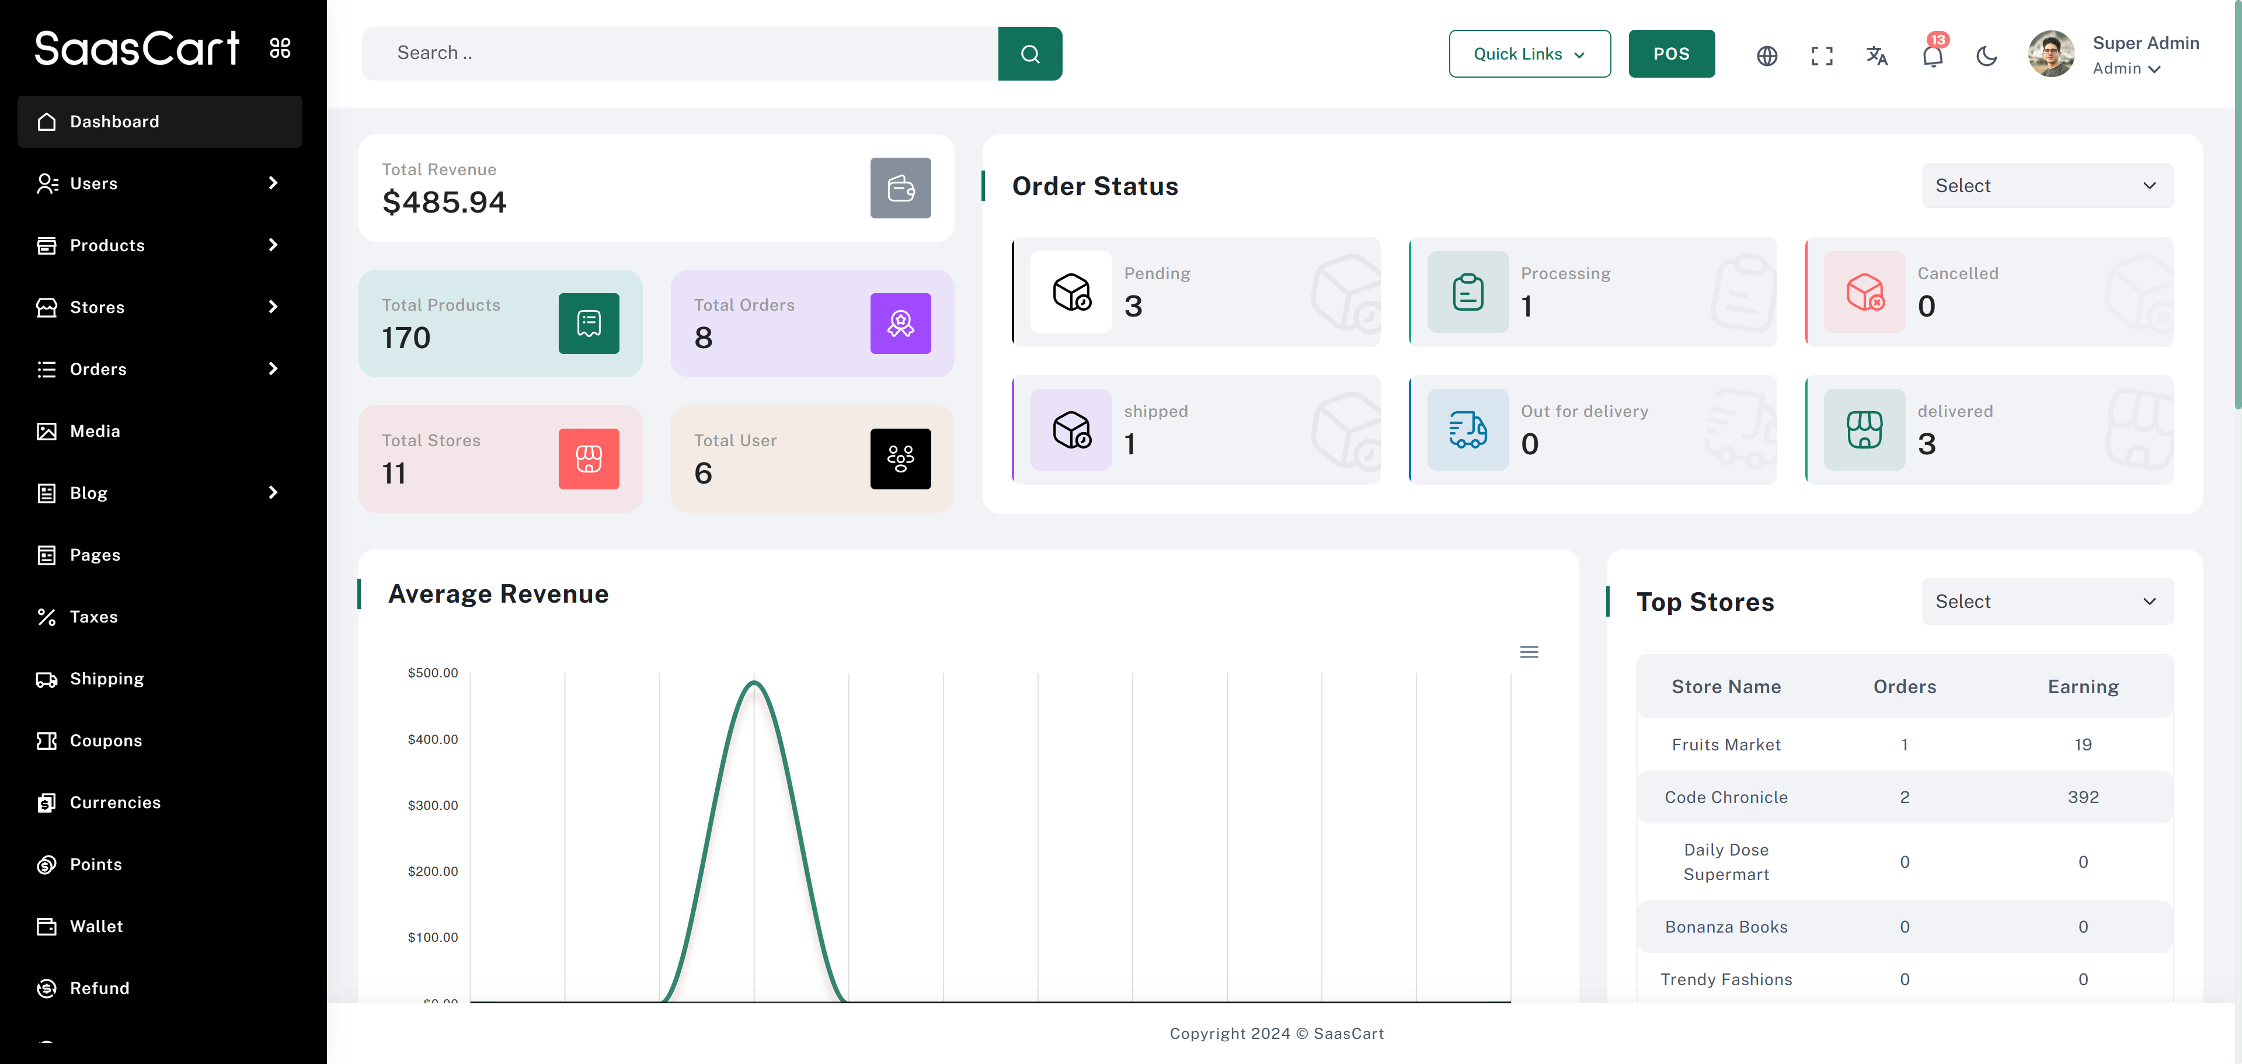Open the Coupons sidebar item
2242x1064 pixels.
tap(105, 740)
